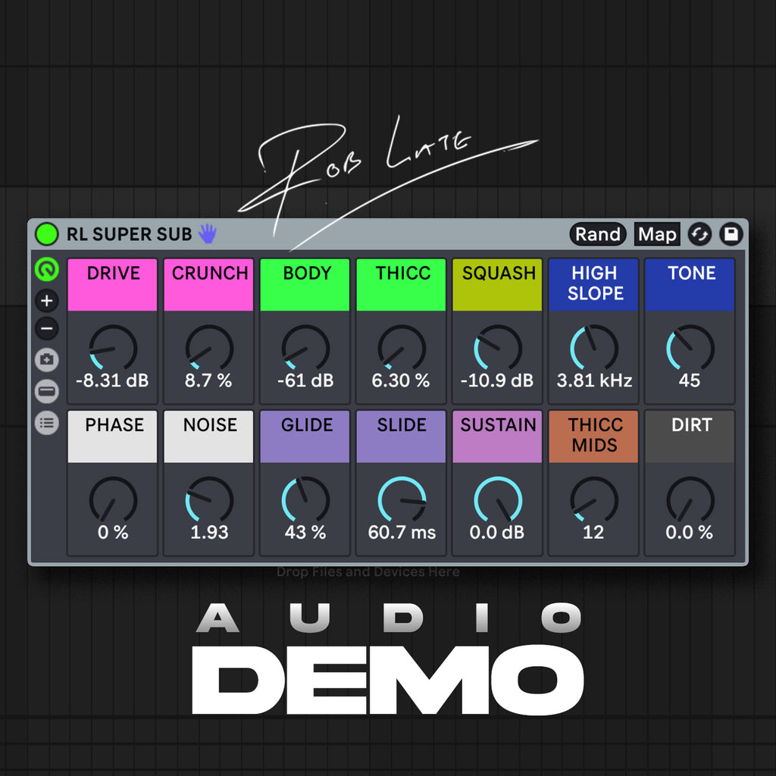The image size is (776, 776).
Task: Click the camera snapshot icon in the sidebar
Action: coord(47,360)
